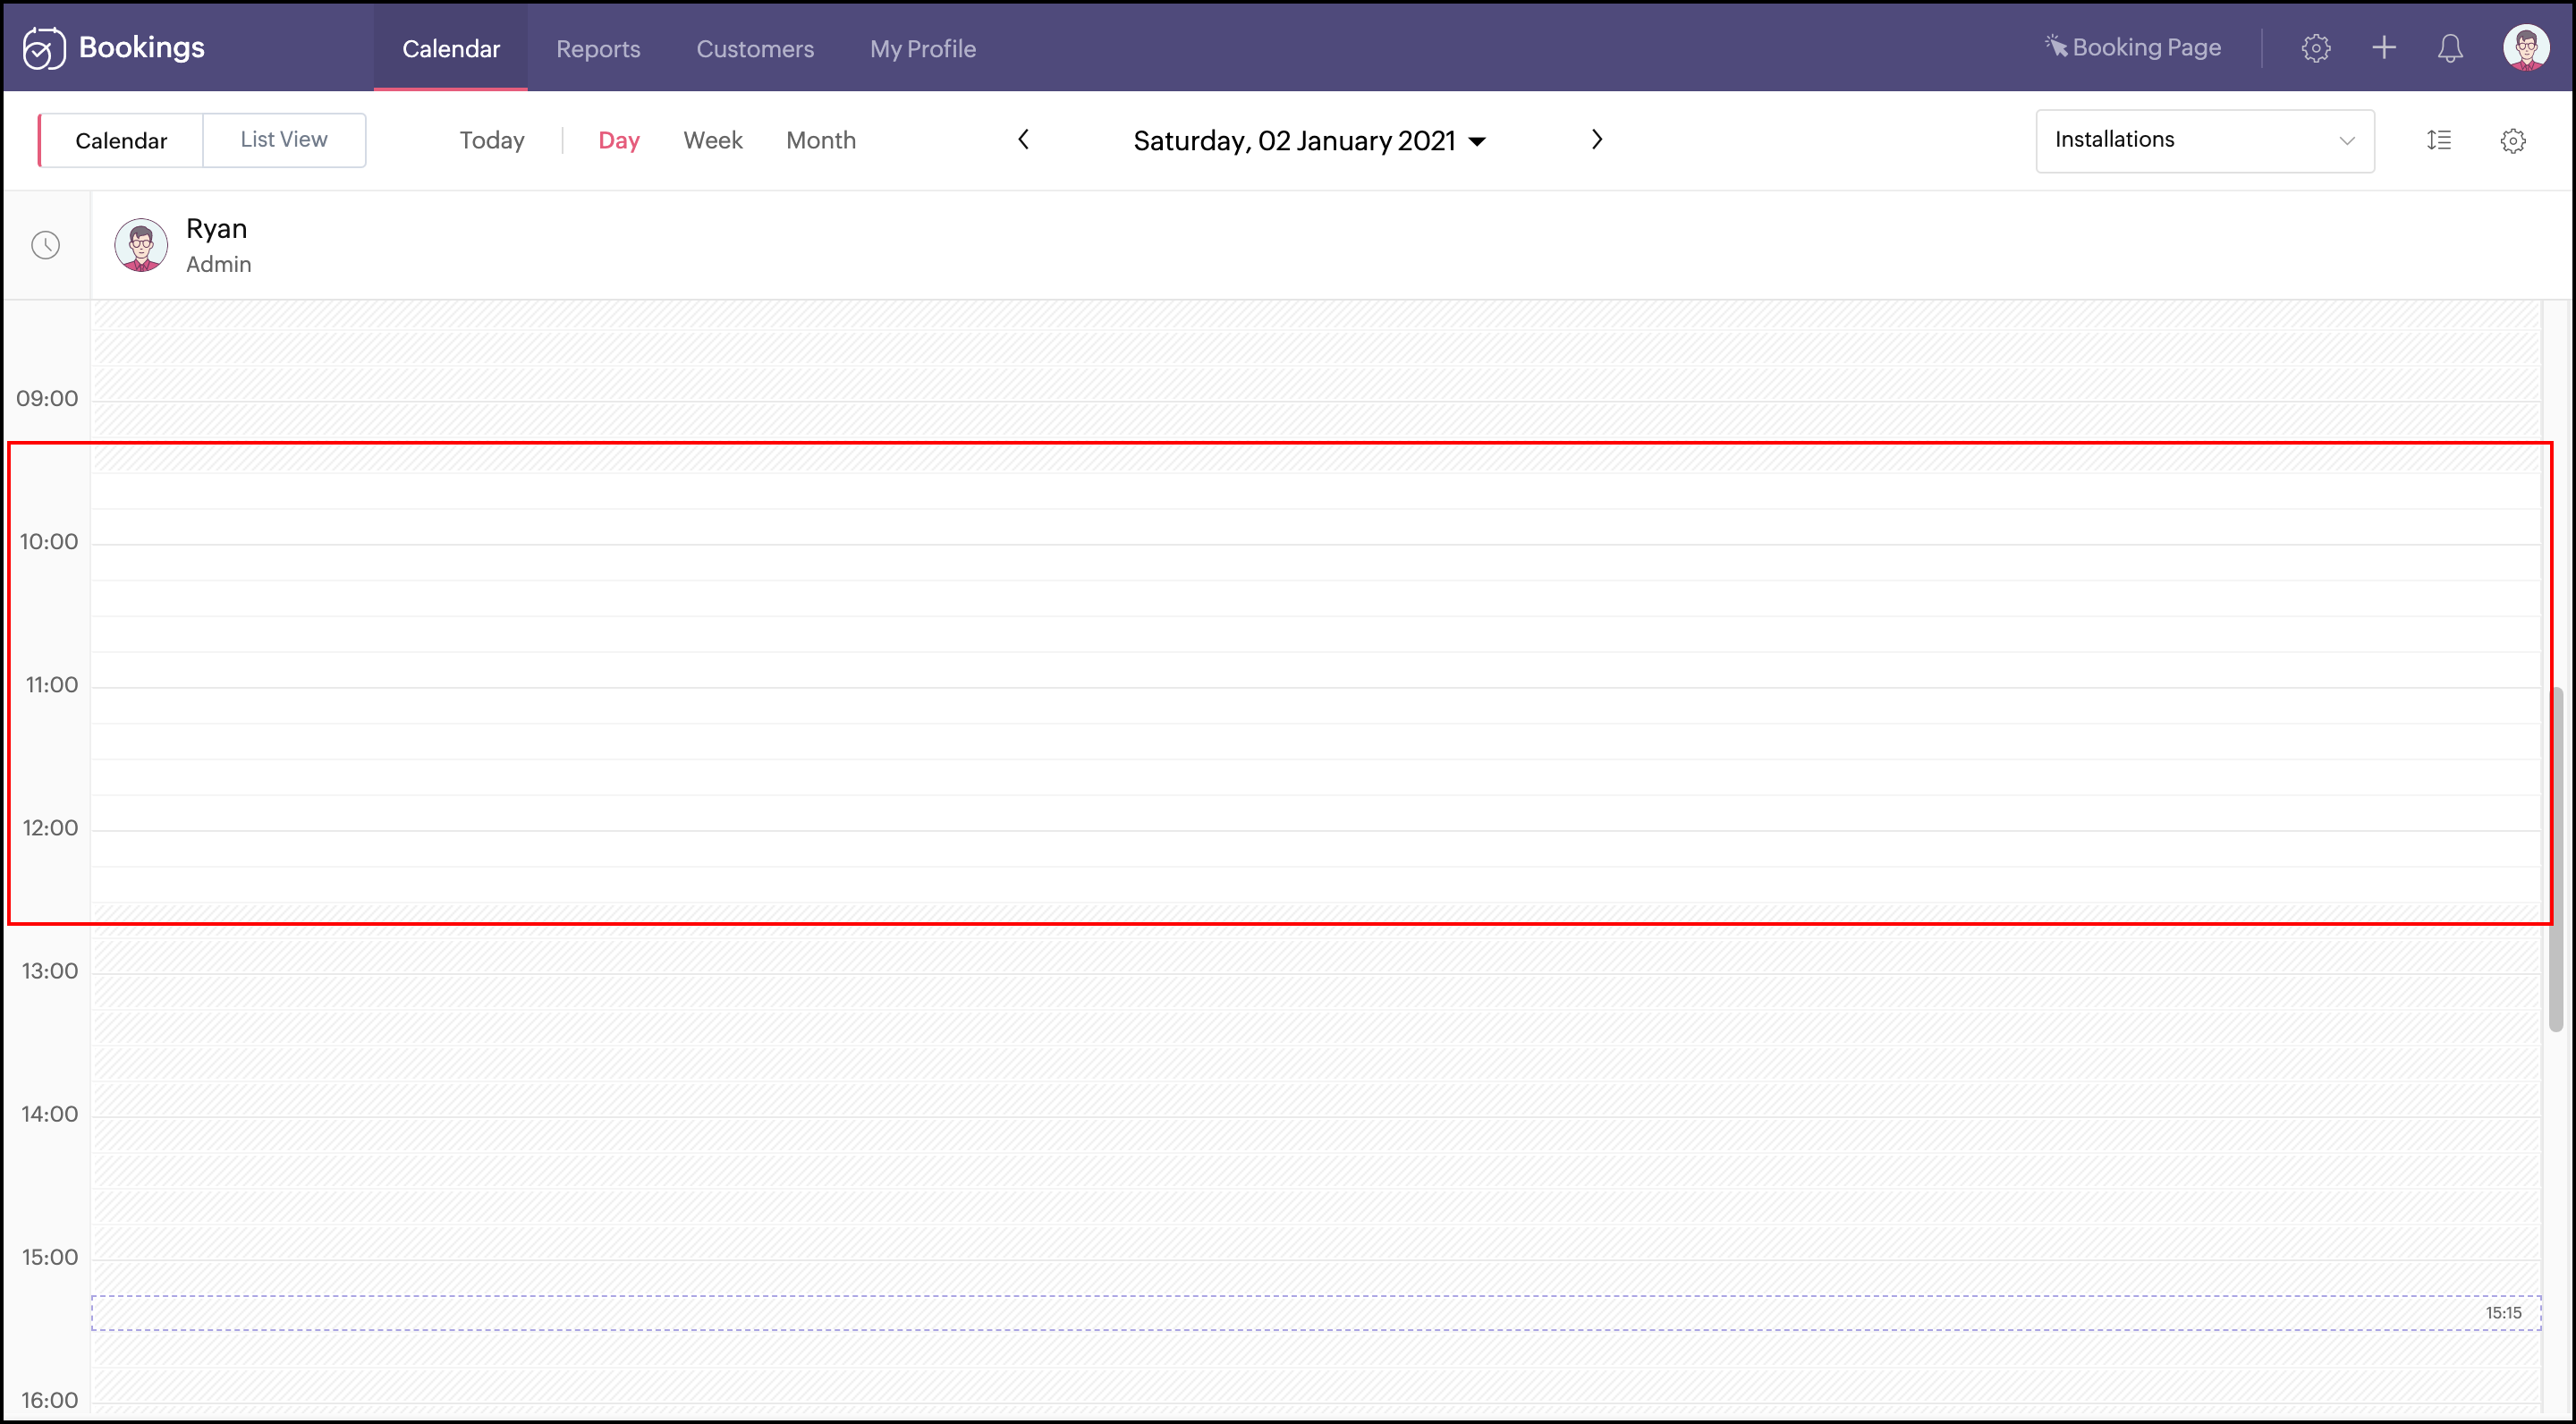The width and height of the screenshot is (2576, 1424).
Task: Open the notifications bell
Action: [2449, 48]
